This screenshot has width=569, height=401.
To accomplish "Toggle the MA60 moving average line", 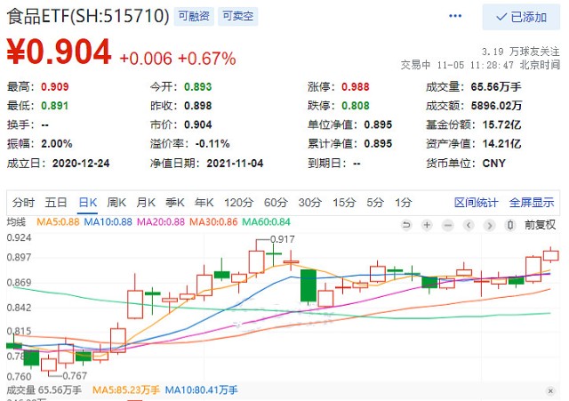I will 266,222.
